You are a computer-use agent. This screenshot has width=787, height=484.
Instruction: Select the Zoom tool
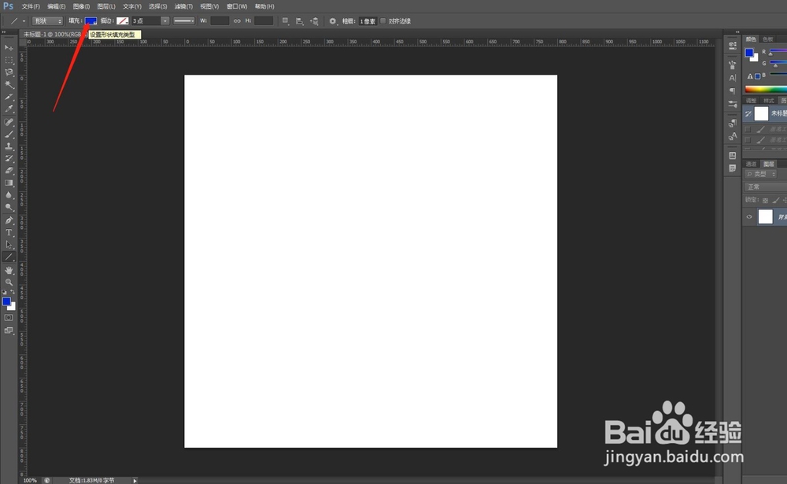[x=9, y=283]
